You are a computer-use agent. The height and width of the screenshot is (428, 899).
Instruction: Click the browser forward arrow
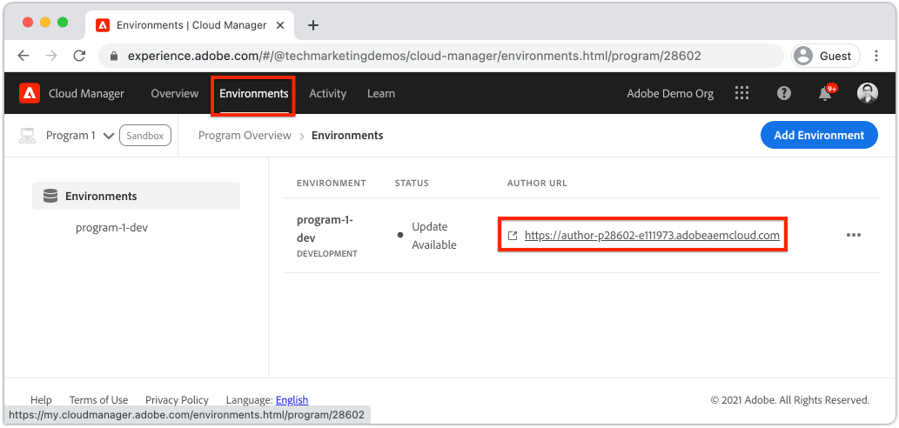pos(51,57)
